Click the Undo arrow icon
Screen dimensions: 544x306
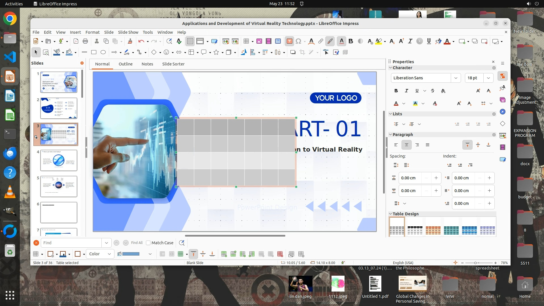pos(141,41)
